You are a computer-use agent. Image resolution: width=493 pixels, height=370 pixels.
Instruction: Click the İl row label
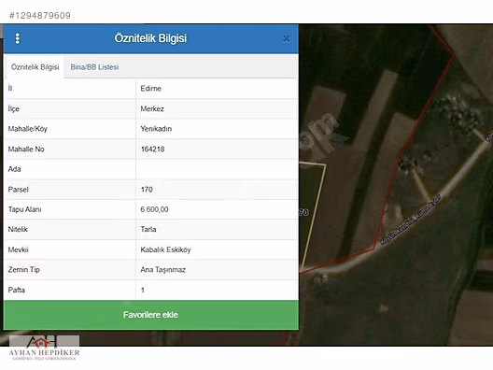[x=10, y=88]
